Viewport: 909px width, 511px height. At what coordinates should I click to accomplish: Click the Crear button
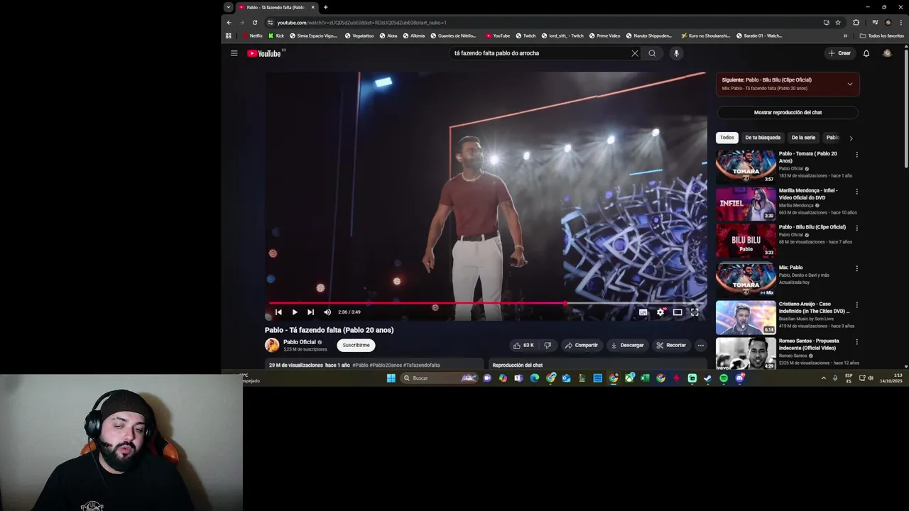(x=839, y=53)
